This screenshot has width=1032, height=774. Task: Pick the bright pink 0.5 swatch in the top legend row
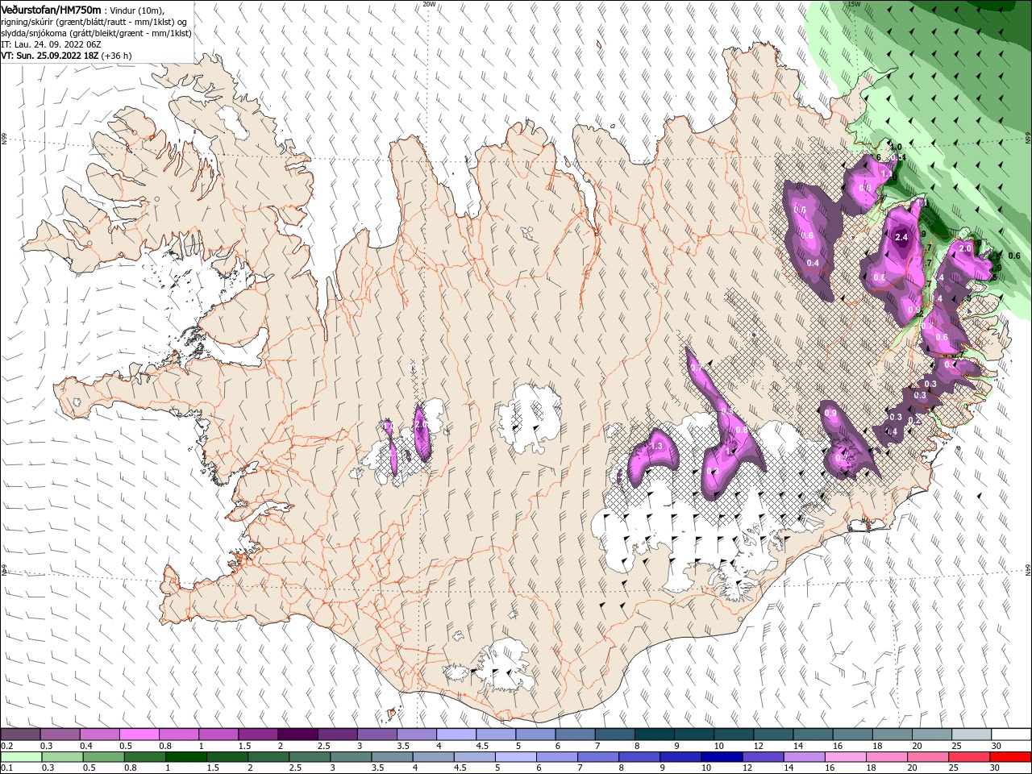(x=139, y=734)
